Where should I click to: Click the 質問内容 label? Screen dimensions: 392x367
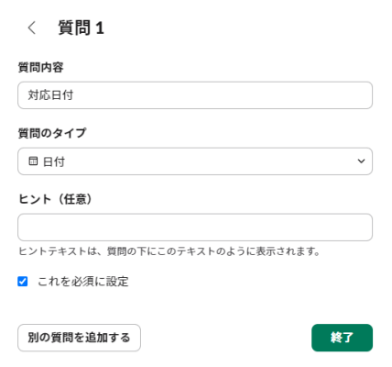coord(41,67)
